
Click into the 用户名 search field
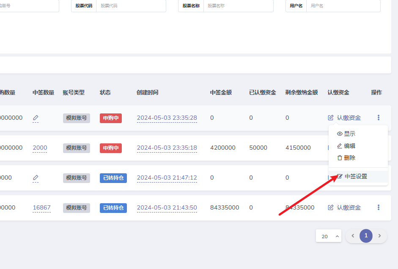point(343,6)
